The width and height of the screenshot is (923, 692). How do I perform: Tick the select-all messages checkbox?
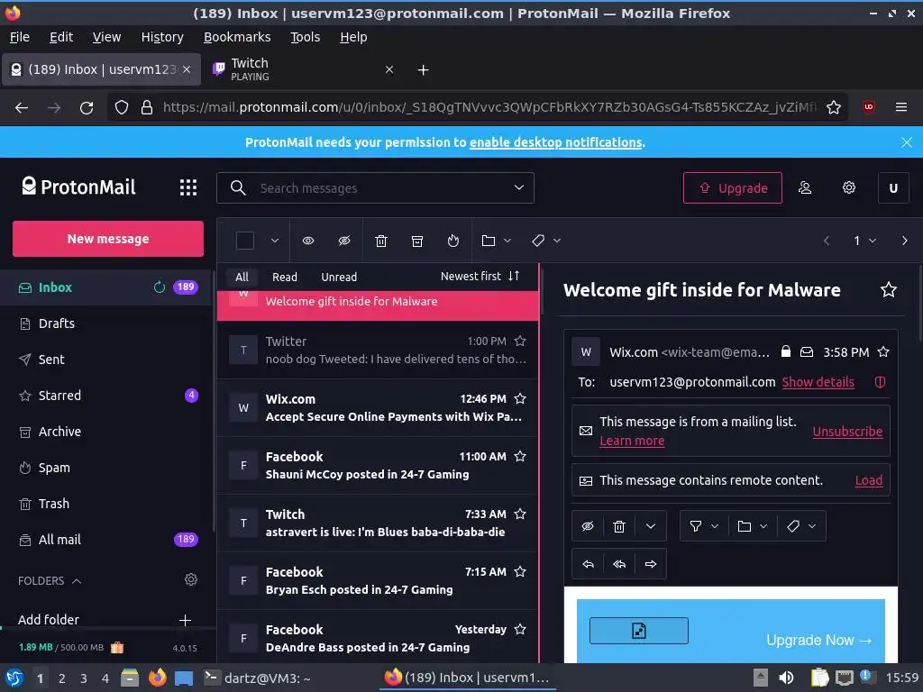[245, 241]
